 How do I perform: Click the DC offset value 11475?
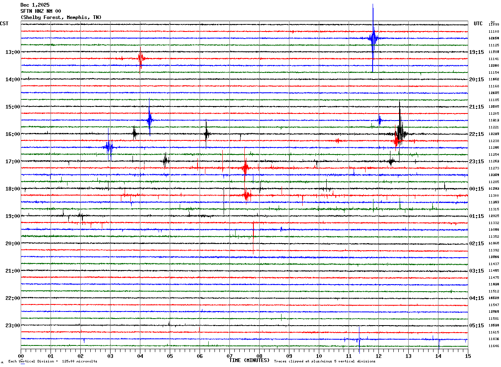(494, 278)
